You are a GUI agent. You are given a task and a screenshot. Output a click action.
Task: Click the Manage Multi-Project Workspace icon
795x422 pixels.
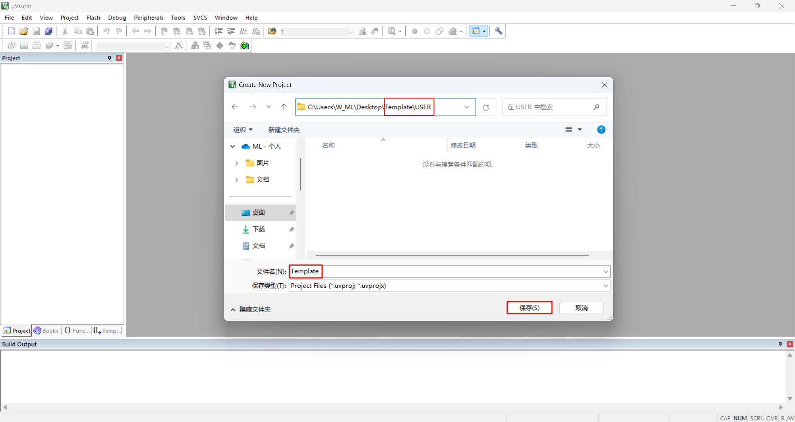click(x=207, y=46)
